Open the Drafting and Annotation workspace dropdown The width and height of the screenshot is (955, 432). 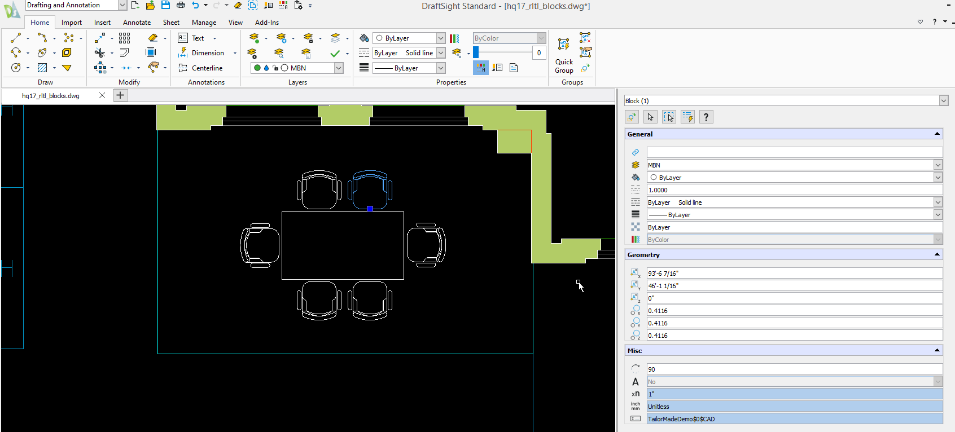click(x=122, y=5)
